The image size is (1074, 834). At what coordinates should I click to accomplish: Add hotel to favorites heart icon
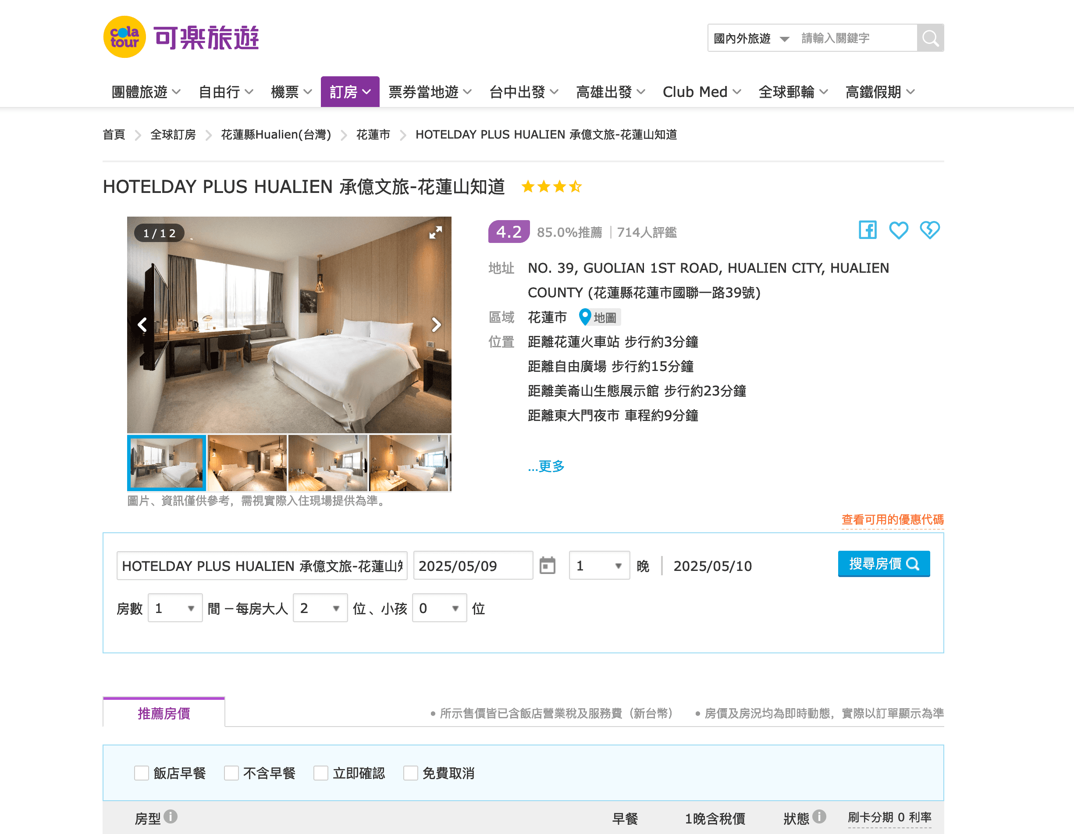[899, 230]
